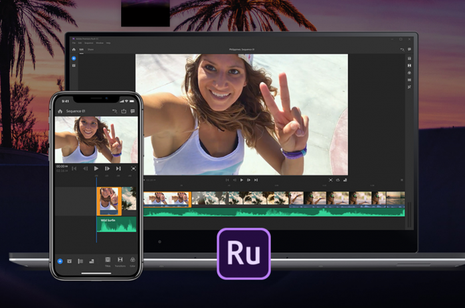Open the Transitions panel icon in desktop right sidebar
465x308 pixels.
pos(409,66)
